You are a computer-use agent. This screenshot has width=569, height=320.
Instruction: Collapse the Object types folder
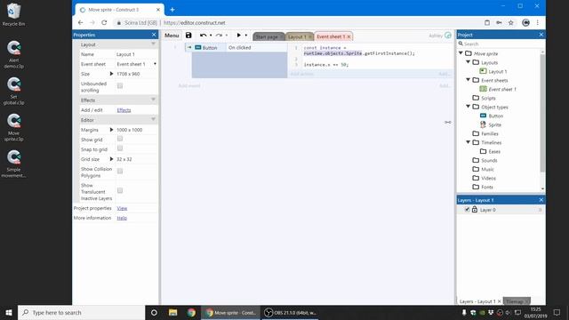tap(469, 107)
